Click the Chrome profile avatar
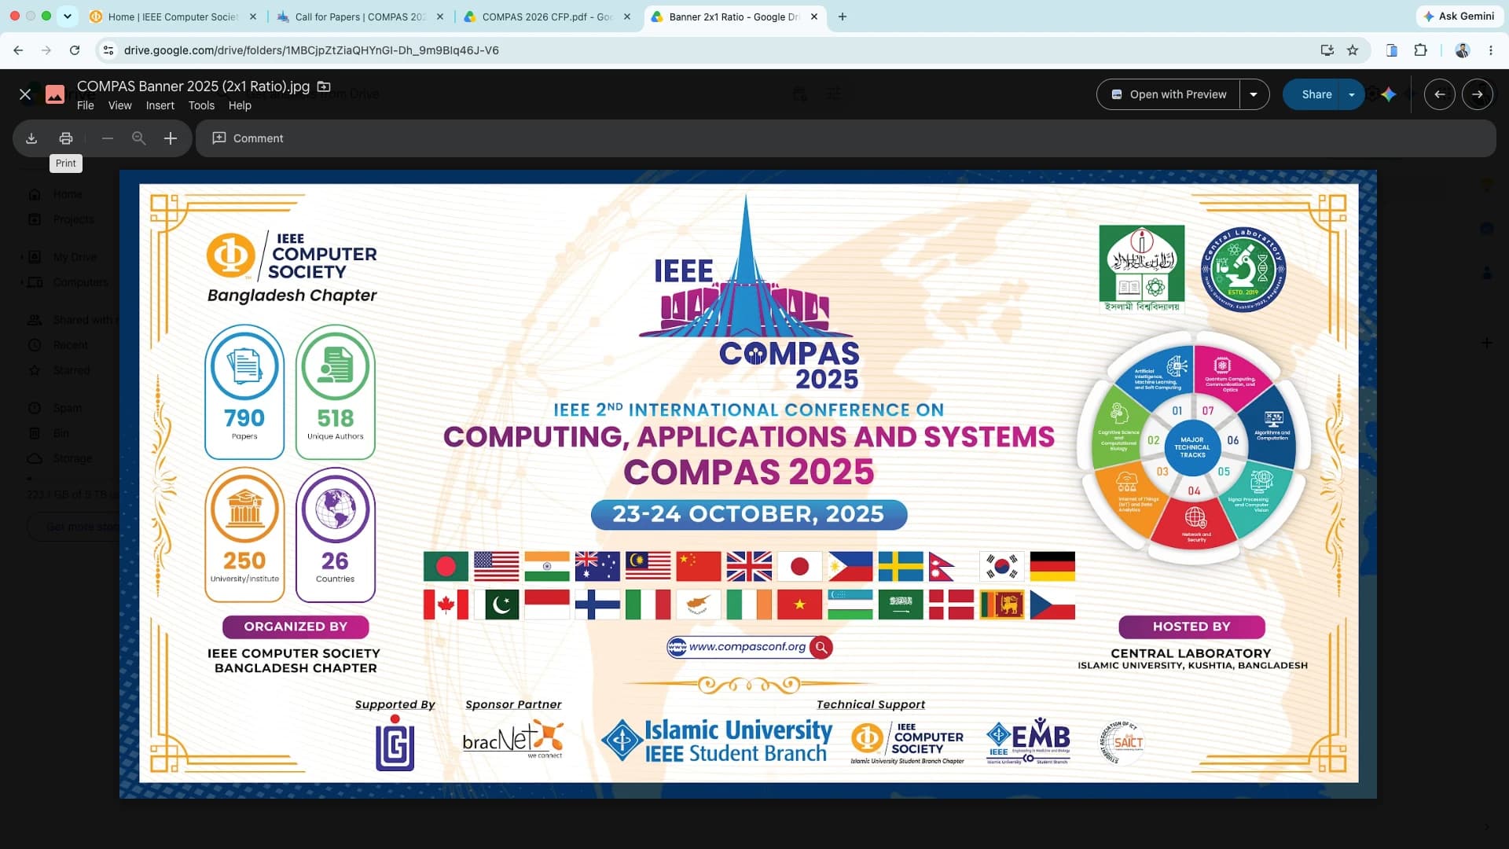The height and width of the screenshot is (849, 1509). 1463,50
